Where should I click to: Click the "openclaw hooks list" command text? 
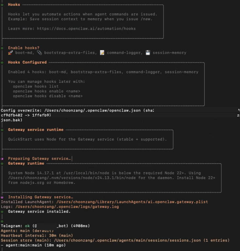coord(36,86)
